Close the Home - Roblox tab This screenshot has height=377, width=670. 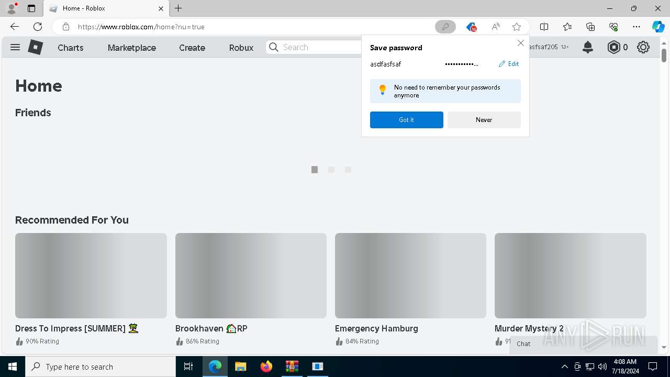click(x=161, y=8)
